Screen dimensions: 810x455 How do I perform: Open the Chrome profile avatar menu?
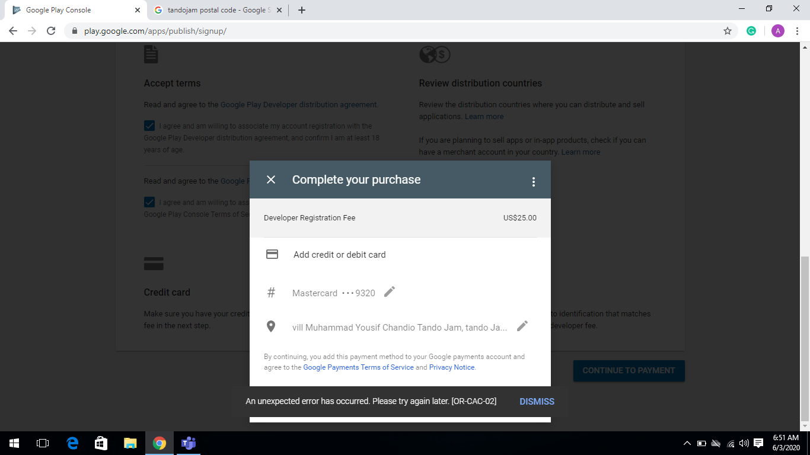(778, 31)
